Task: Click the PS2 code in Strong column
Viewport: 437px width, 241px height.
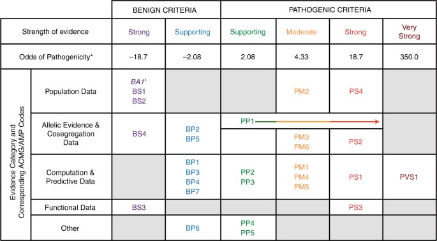Action: [x=355, y=142]
